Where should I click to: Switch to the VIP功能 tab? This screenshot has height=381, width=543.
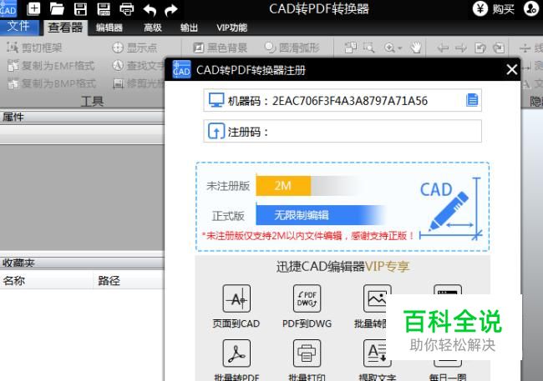[231, 28]
